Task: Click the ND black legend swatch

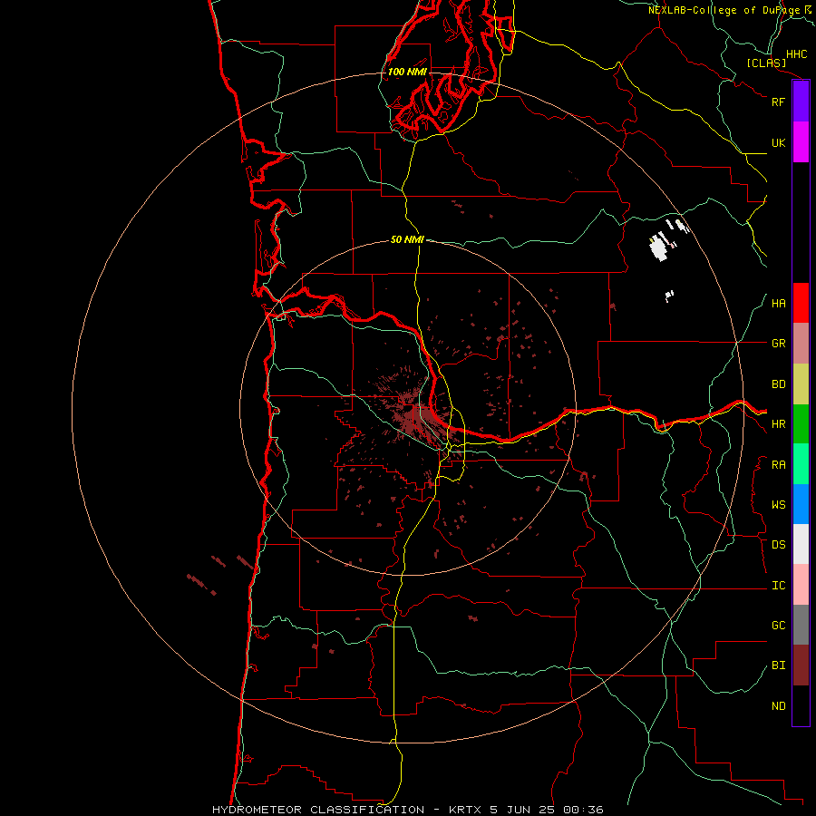Action: 801,705
